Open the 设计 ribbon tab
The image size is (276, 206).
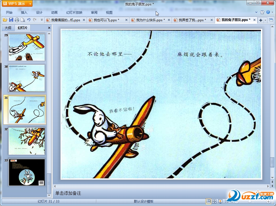pos(39,12)
